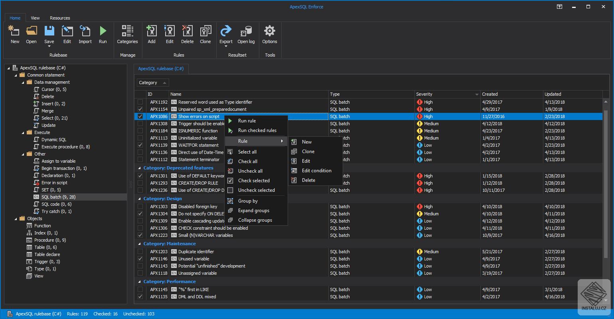Sort rules by the Created column header
Image resolution: width=614 pixels, height=319 pixels.
(x=511, y=94)
